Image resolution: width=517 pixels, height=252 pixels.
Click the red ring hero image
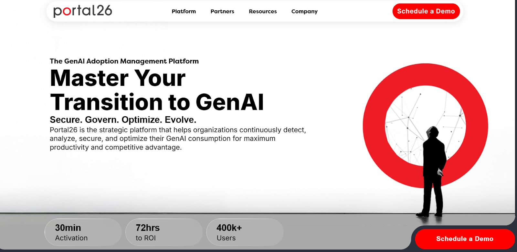(x=425, y=126)
